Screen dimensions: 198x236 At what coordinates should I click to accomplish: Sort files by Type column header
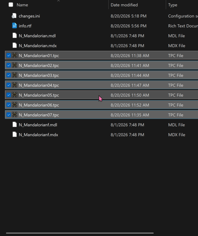point(172,5)
